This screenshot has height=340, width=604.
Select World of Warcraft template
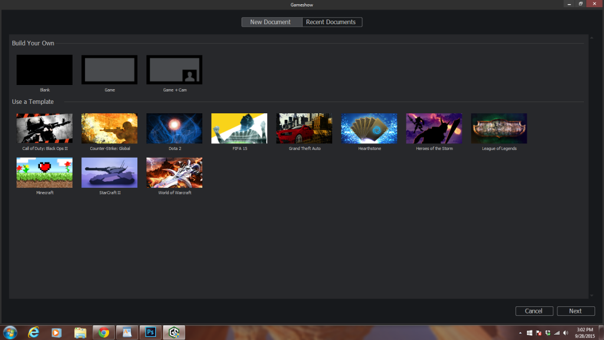pos(174,173)
